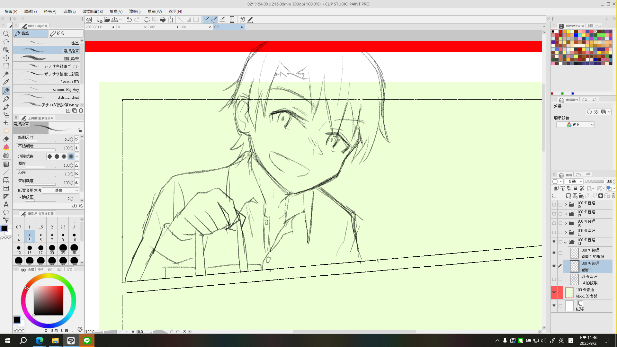
Task: Select the Balloon tool
Action: (x=6, y=212)
